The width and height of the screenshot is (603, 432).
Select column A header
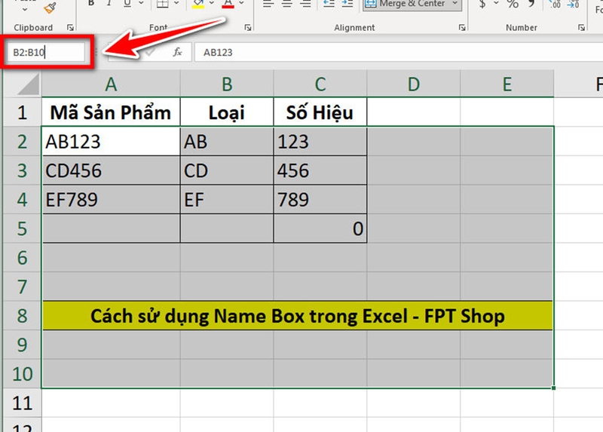(x=111, y=84)
